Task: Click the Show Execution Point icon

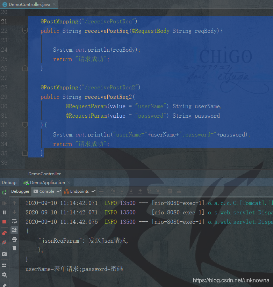Action: 101,191
